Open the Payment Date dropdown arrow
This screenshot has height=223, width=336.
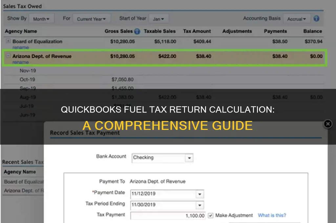click(200, 194)
